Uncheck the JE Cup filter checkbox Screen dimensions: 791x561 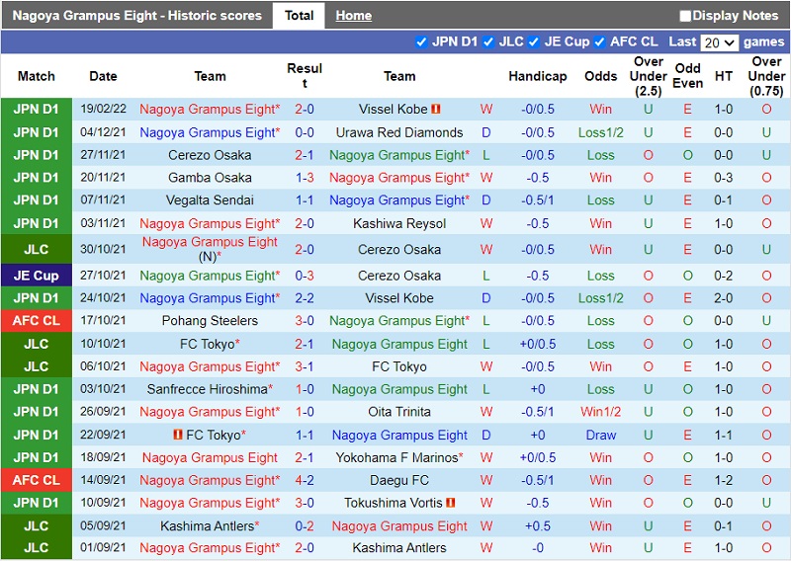[x=535, y=42]
